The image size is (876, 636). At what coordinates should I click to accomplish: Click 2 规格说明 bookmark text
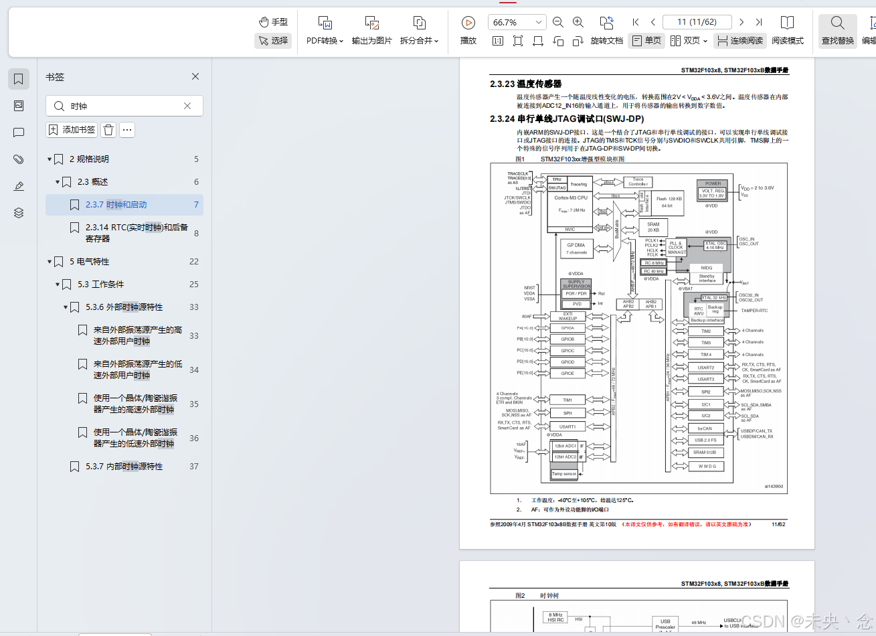click(x=89, y=159)
